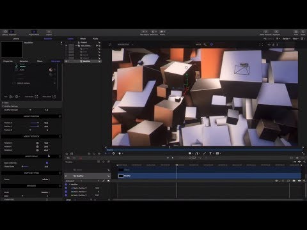Select the Rectangle shape tool in canvas toolbar
Screen dimensions: 307x230
point(190,153)
